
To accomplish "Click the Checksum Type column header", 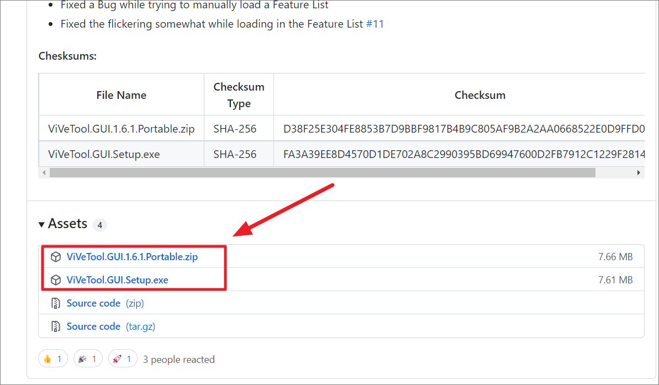I will pos(239,94).
